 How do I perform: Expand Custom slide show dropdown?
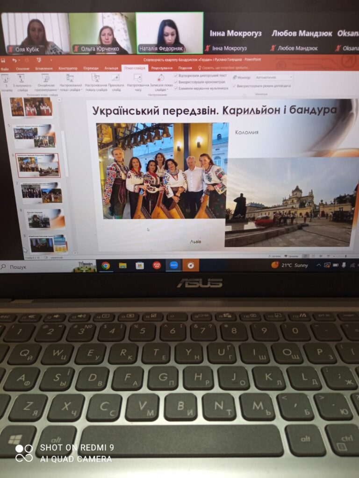[x=71, y=82]
